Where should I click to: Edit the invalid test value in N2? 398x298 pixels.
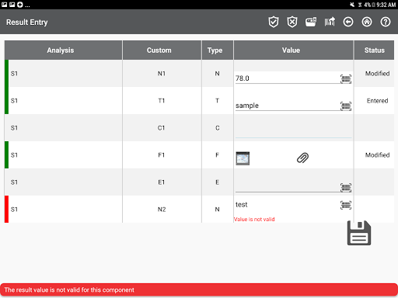[x=287, y=205]
